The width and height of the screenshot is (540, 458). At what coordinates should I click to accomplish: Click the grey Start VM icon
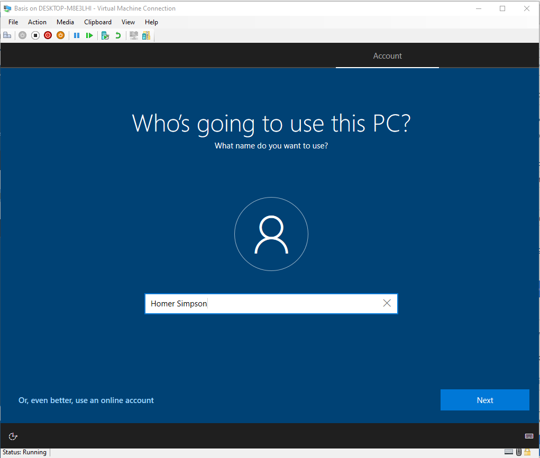tap(22, 35)
